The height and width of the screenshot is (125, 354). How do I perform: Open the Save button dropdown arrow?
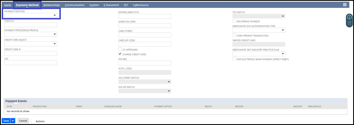(x=13, y=120)
